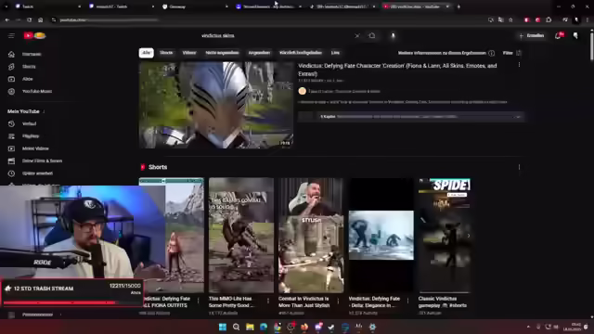The height and width of the screenshot is (334, 594).
Task: Open the Abos subscriptions icon in sidebar
Action: pyautogui.click(x=11, y=79)
